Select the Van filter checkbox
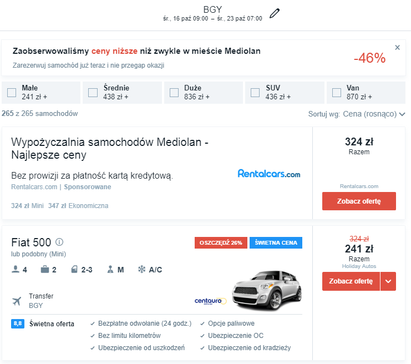This screenshot has width=411, height=364. click(337, 93)
